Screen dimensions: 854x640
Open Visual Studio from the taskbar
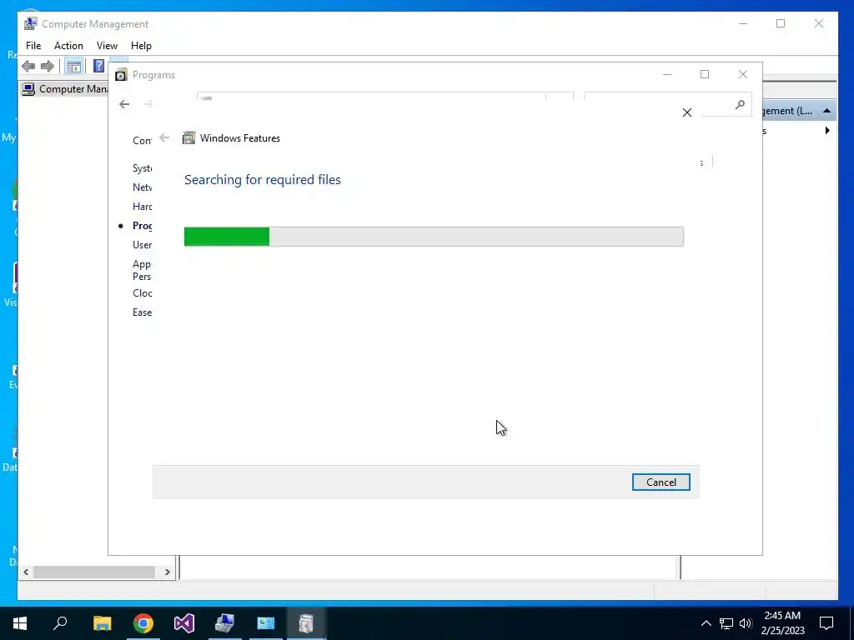coord(184,623)
